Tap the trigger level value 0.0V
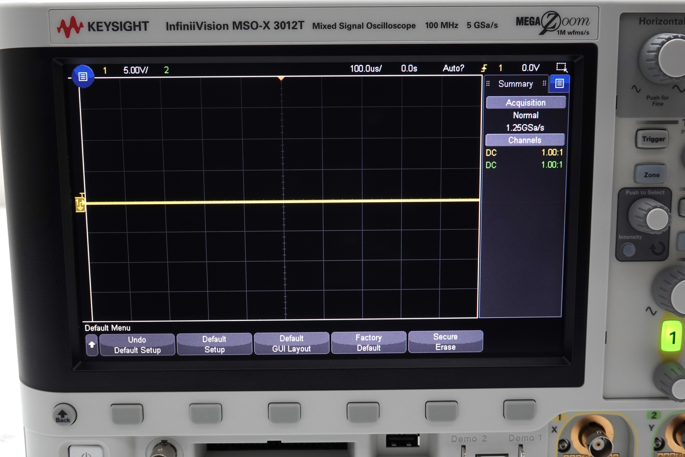 (x=530, y=68)
